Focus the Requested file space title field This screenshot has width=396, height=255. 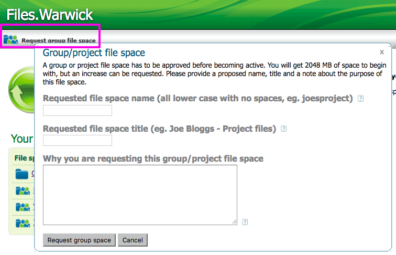[x=78, y=140]
